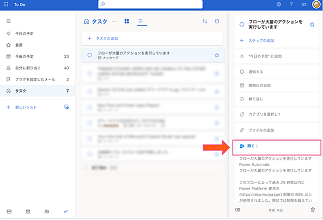Viewport: 323px width, 220px height.
Task: Collapse sidebar with hamburger menu icon
Action: (x=8, y=21)
